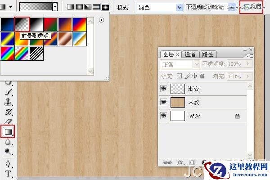270x180 pixels.
Task: Choose the Diamond gradient style button
Action: coord(105,7)
